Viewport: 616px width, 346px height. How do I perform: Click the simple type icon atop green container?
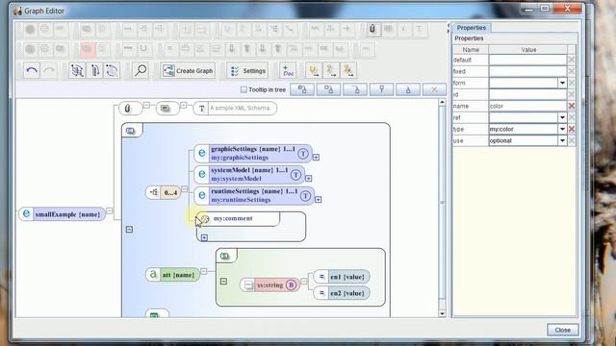click(x=225, y=257)
